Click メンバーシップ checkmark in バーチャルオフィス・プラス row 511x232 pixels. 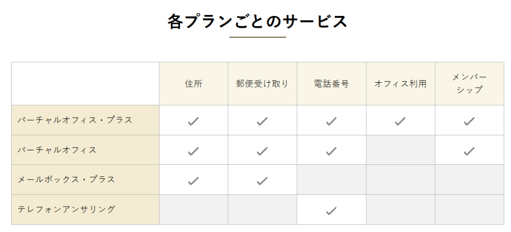click(469, 121)
